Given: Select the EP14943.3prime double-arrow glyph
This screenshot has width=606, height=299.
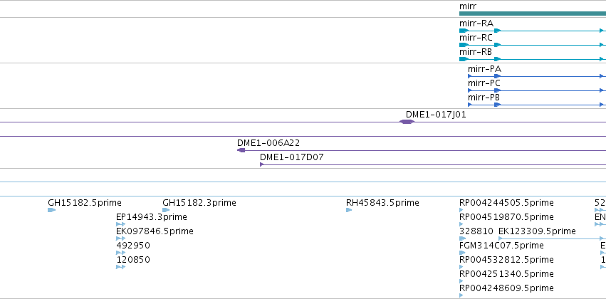Looking at the screenshot, I should click(120, 224).
